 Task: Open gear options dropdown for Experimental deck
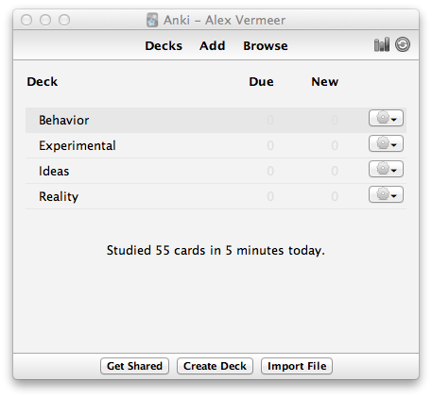click(x=386, y=143)
